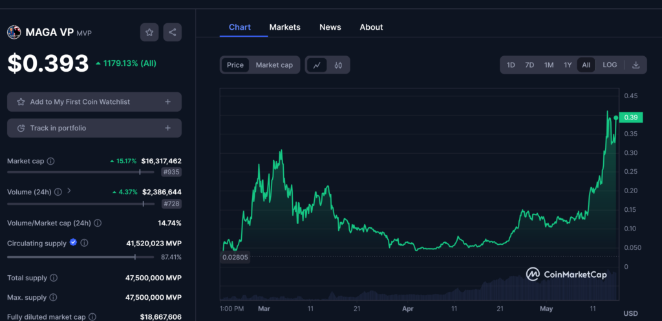Expand Track in portfolio plus sign
Image resolution: width=662 pixels, height=321 pixels.
point(168,128)
